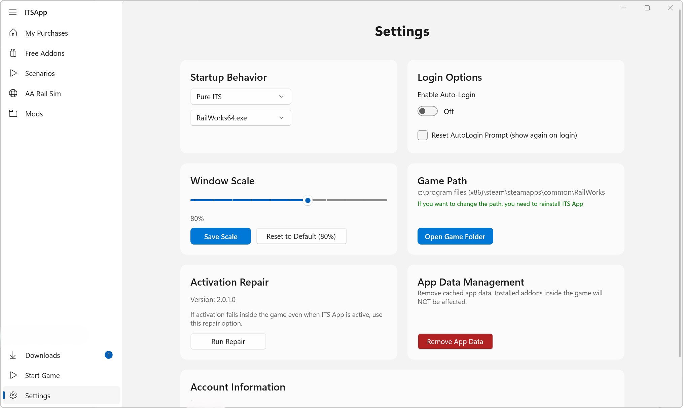Click Run Repair button

pyautogui.click(x=228, y=341)
